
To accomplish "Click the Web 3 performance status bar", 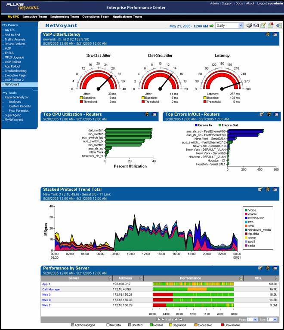I will 193,294.
